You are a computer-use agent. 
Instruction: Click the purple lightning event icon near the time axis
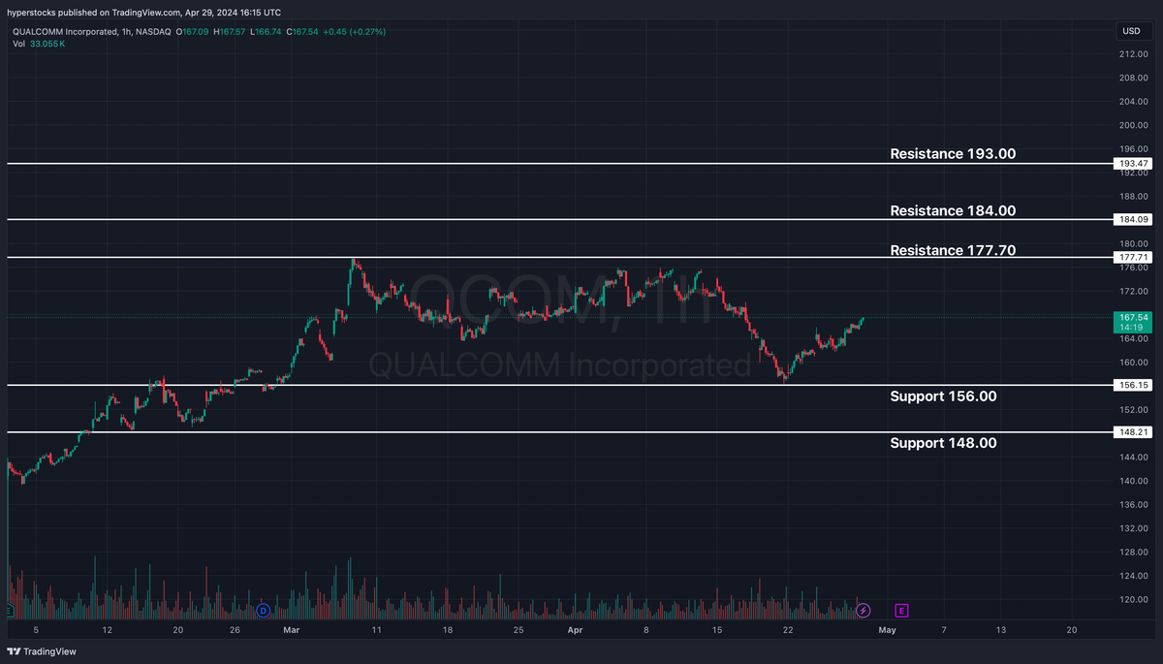point(863,611)
